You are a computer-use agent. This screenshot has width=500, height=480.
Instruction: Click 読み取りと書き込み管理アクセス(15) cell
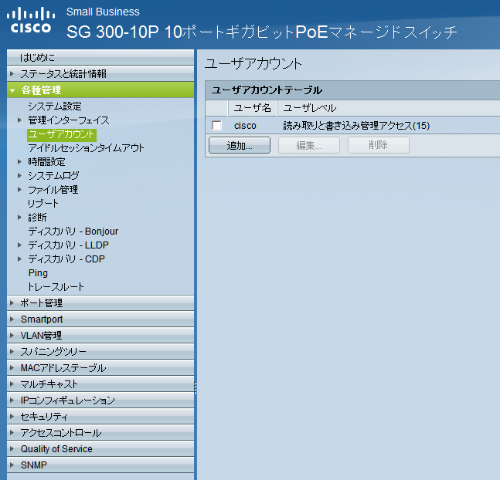point(356,126)
